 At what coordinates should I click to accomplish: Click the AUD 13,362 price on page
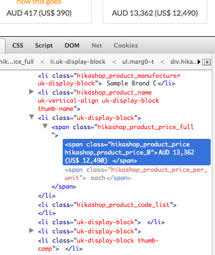tap(155, 13)
